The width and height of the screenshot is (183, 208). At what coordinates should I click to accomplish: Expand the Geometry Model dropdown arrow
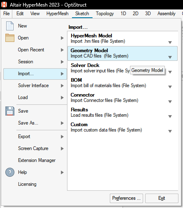coord(170,57)
